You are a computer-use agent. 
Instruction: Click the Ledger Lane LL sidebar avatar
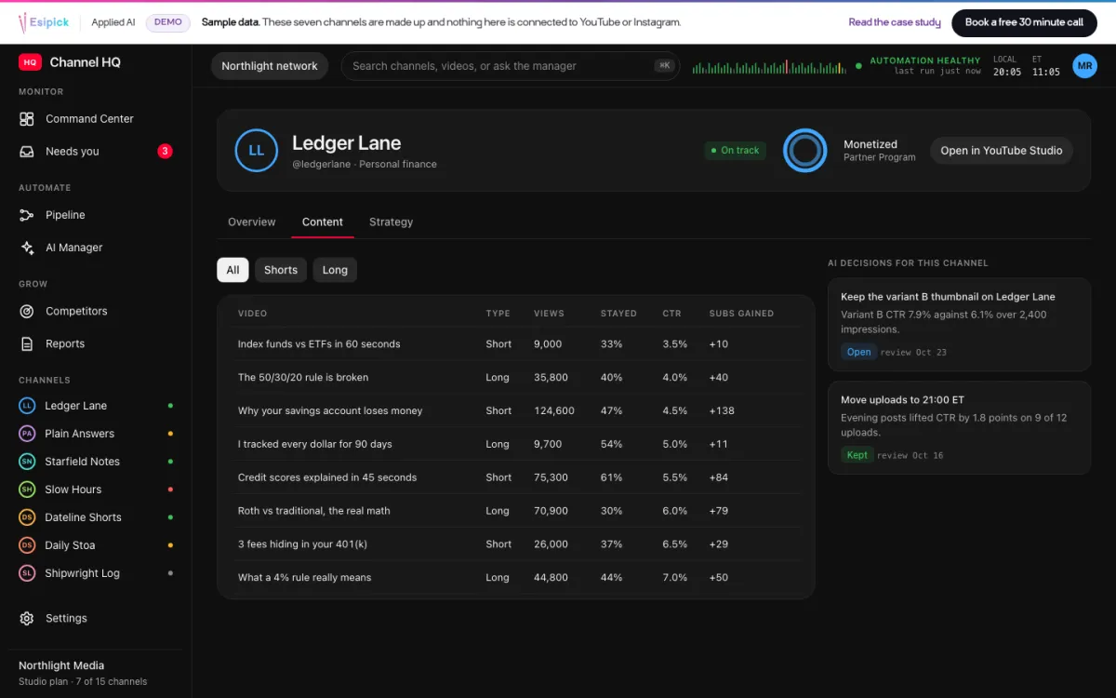[27, 406]
